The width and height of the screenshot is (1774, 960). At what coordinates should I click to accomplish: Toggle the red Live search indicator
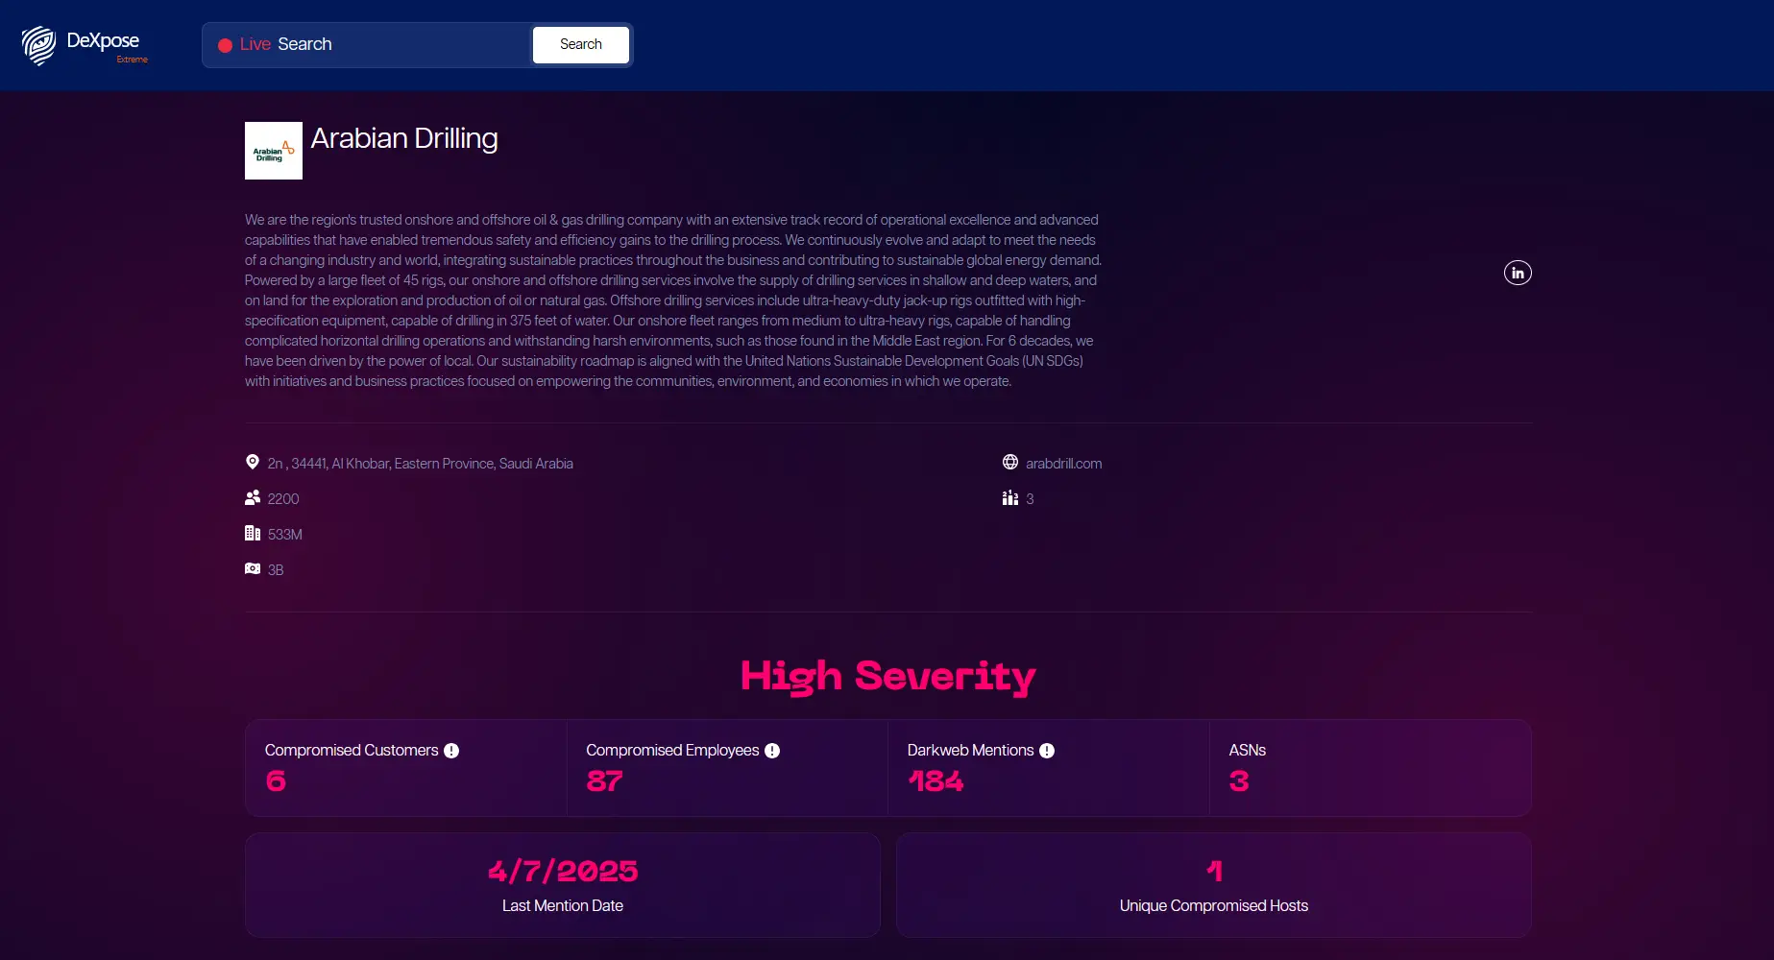click(225, 44)
